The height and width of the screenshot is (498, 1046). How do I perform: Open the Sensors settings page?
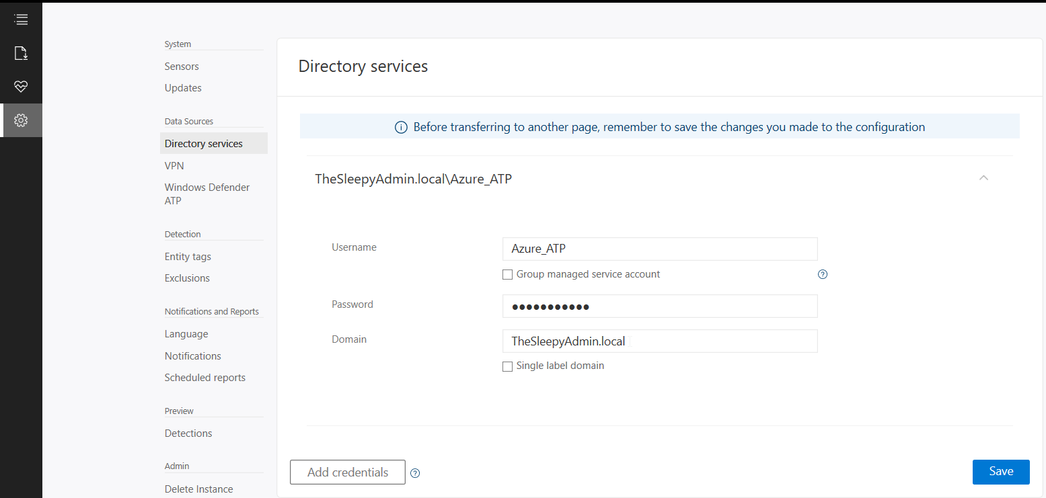(182, 67)
